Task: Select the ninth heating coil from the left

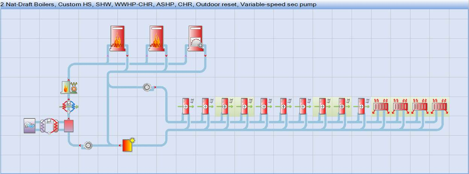Action: click(x=342, y=106)
